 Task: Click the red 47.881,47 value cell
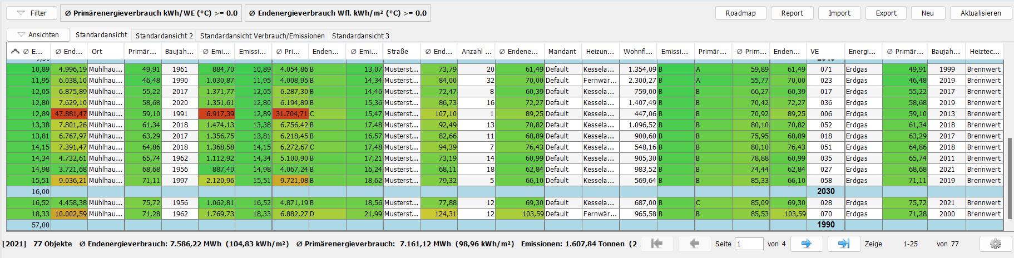[x=69, y=113]
